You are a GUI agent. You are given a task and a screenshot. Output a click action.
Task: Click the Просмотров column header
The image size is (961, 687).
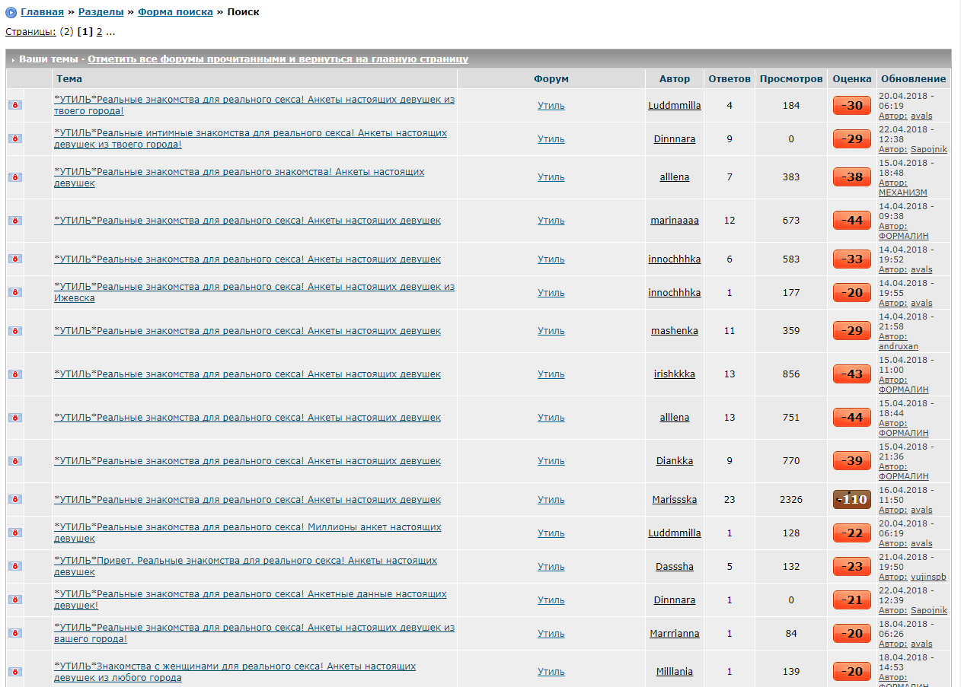click(791, 79)
